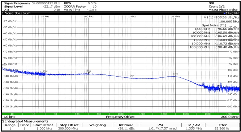Click the M1[1] marker readout
The width and height of the screenshot is (241, 132).
click(221, 17)
